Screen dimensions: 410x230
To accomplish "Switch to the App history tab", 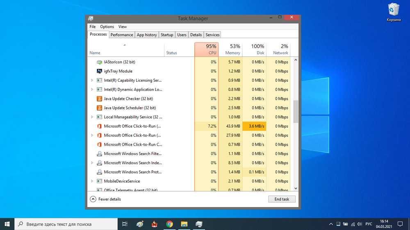I will (147, 35).
